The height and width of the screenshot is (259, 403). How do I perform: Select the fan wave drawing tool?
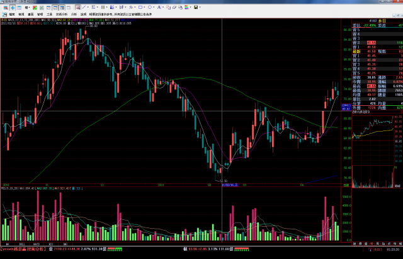click(131, 7)
